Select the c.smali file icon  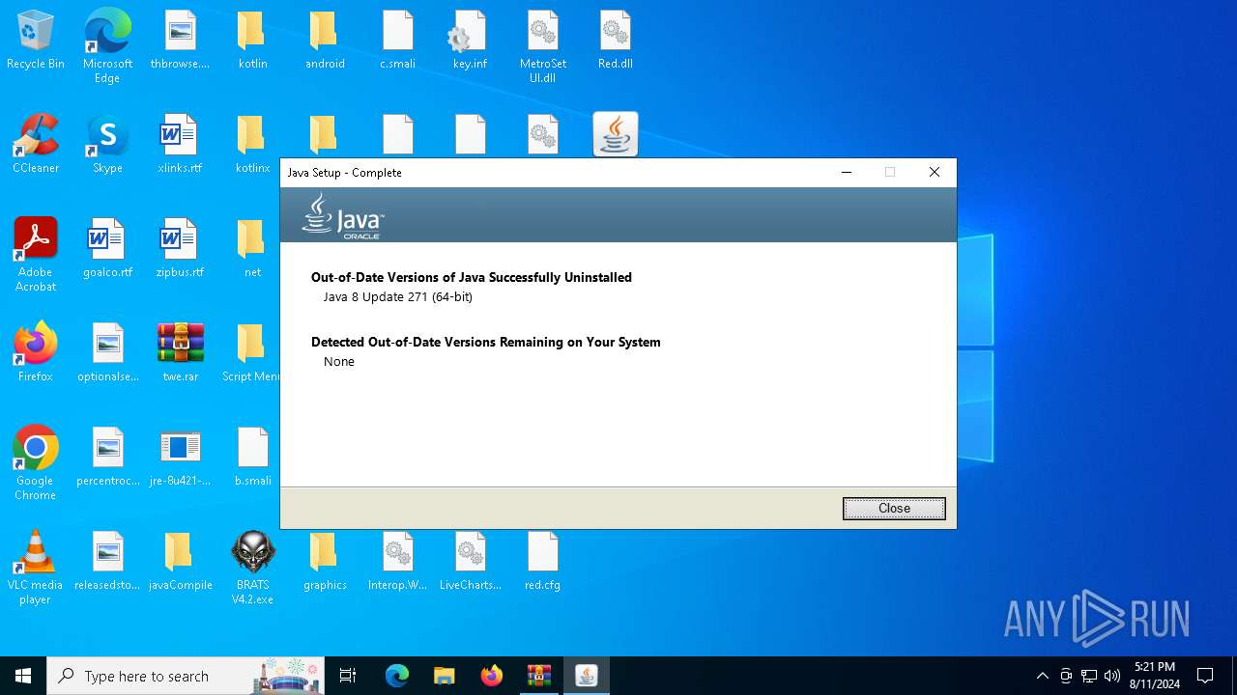[397, 41]
